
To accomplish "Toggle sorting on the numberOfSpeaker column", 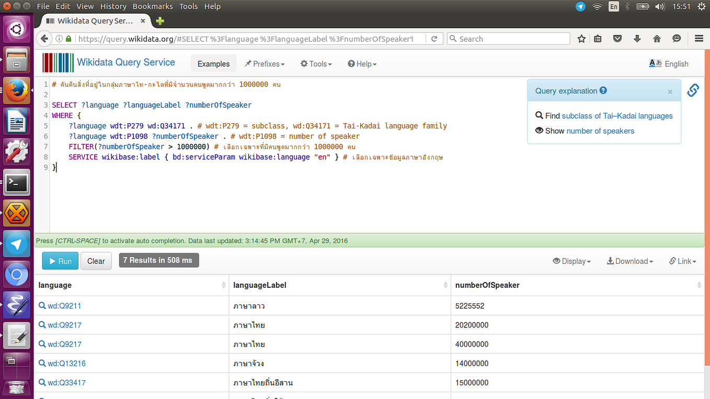I will pos(699,285).
